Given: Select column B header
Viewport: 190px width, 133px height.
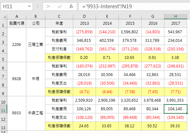Looking at the screenshot, I should click(35, 16).
